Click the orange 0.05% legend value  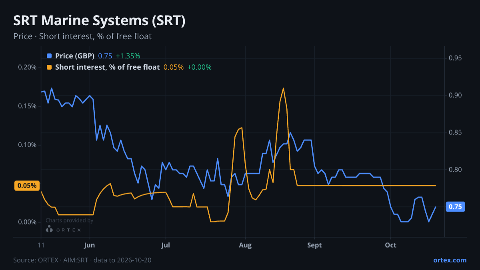(174, 67)
